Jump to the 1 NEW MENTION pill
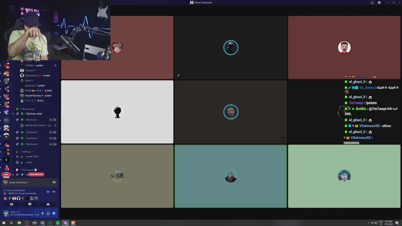 (36, 174)
